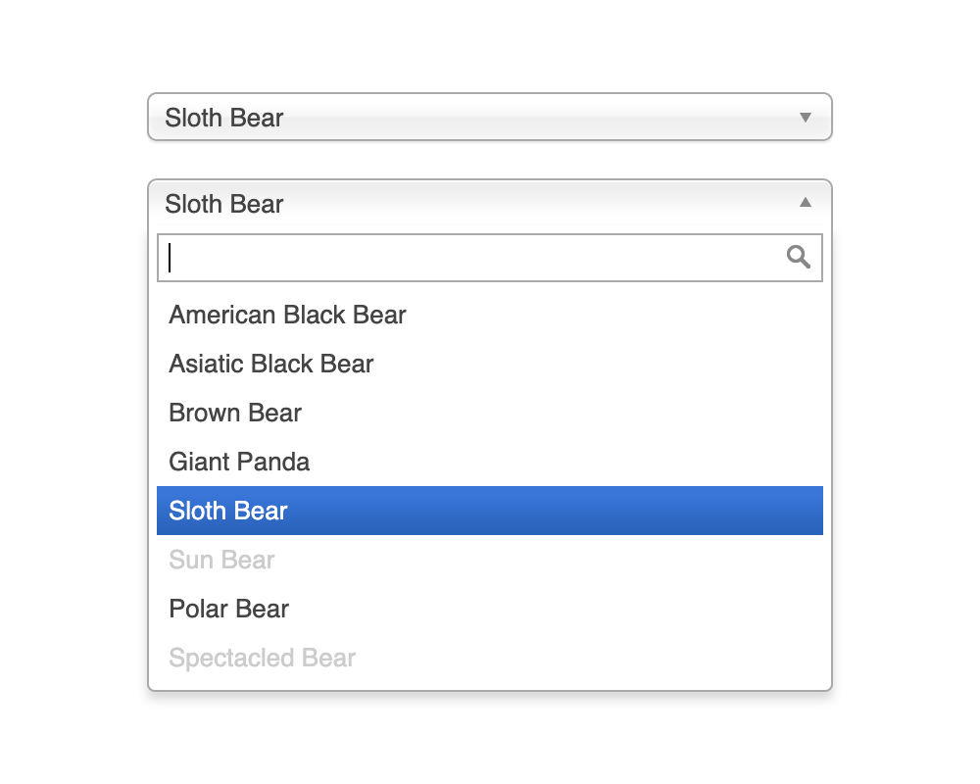Viewport: 980px width, 784px height.
Task: Select the Giant Panda option
Action: click(239, 462)
